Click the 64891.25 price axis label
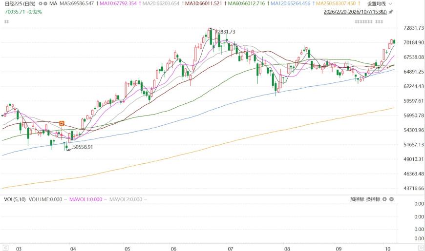Image resolution: width=425 pixels, height=251 pixels. [414, 72]
